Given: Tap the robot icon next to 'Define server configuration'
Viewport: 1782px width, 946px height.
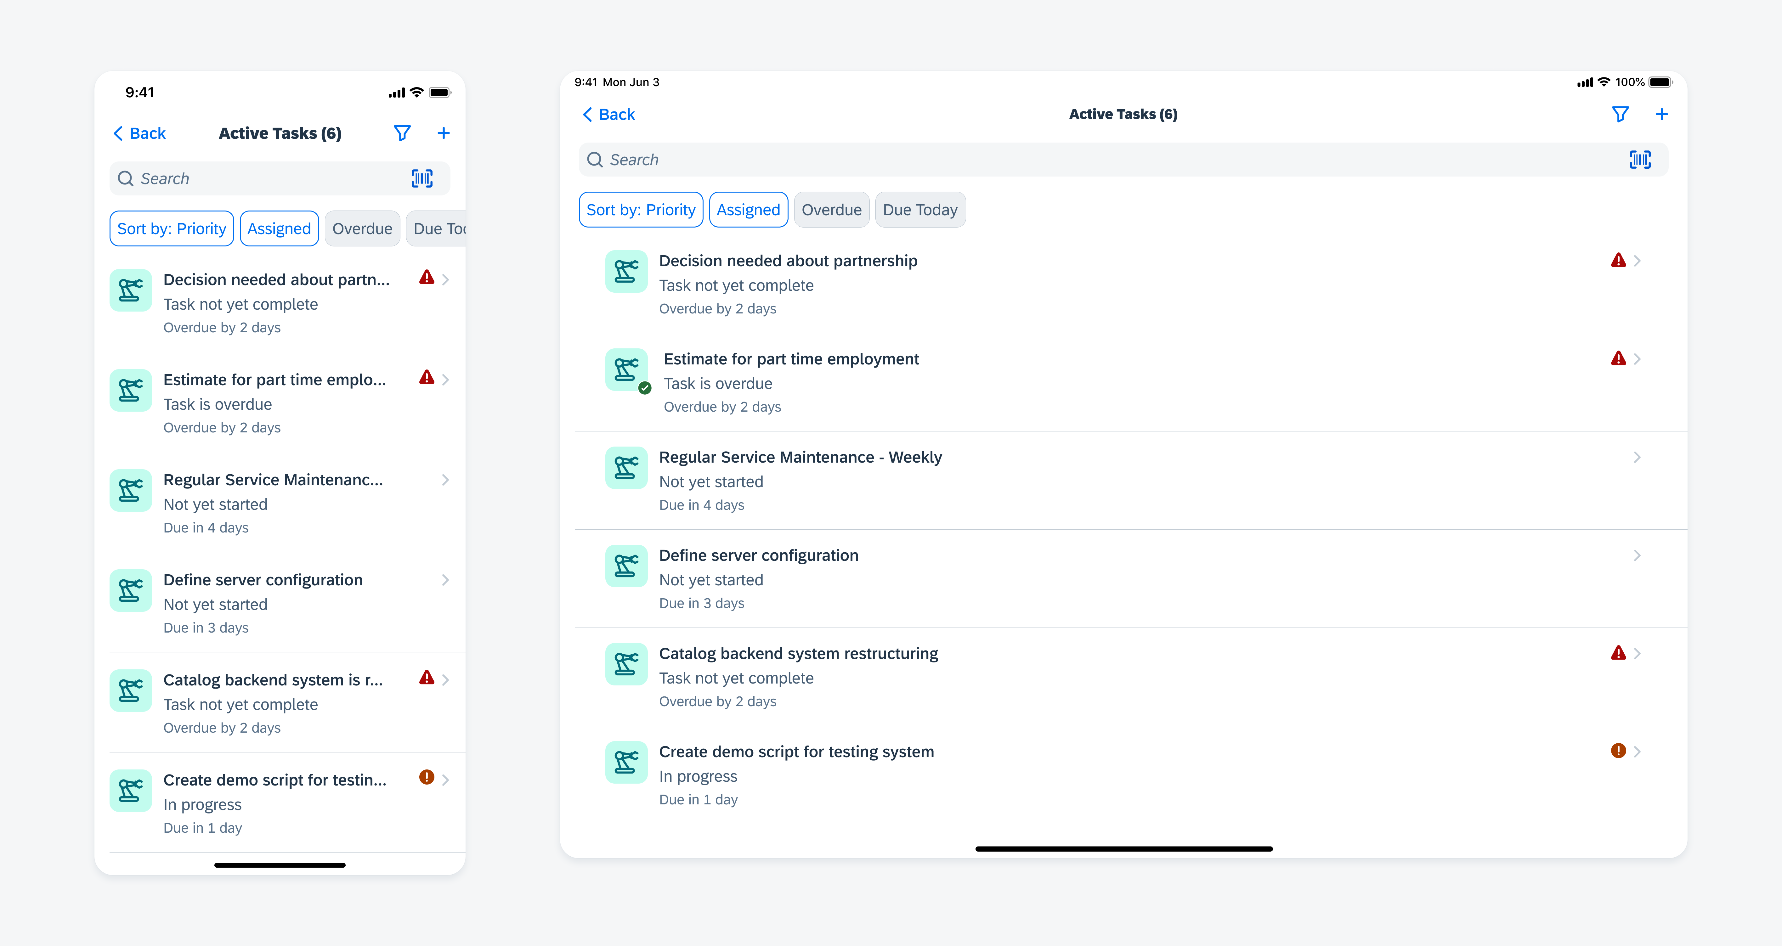Looking at the screenshot, I should pos(625,566).
